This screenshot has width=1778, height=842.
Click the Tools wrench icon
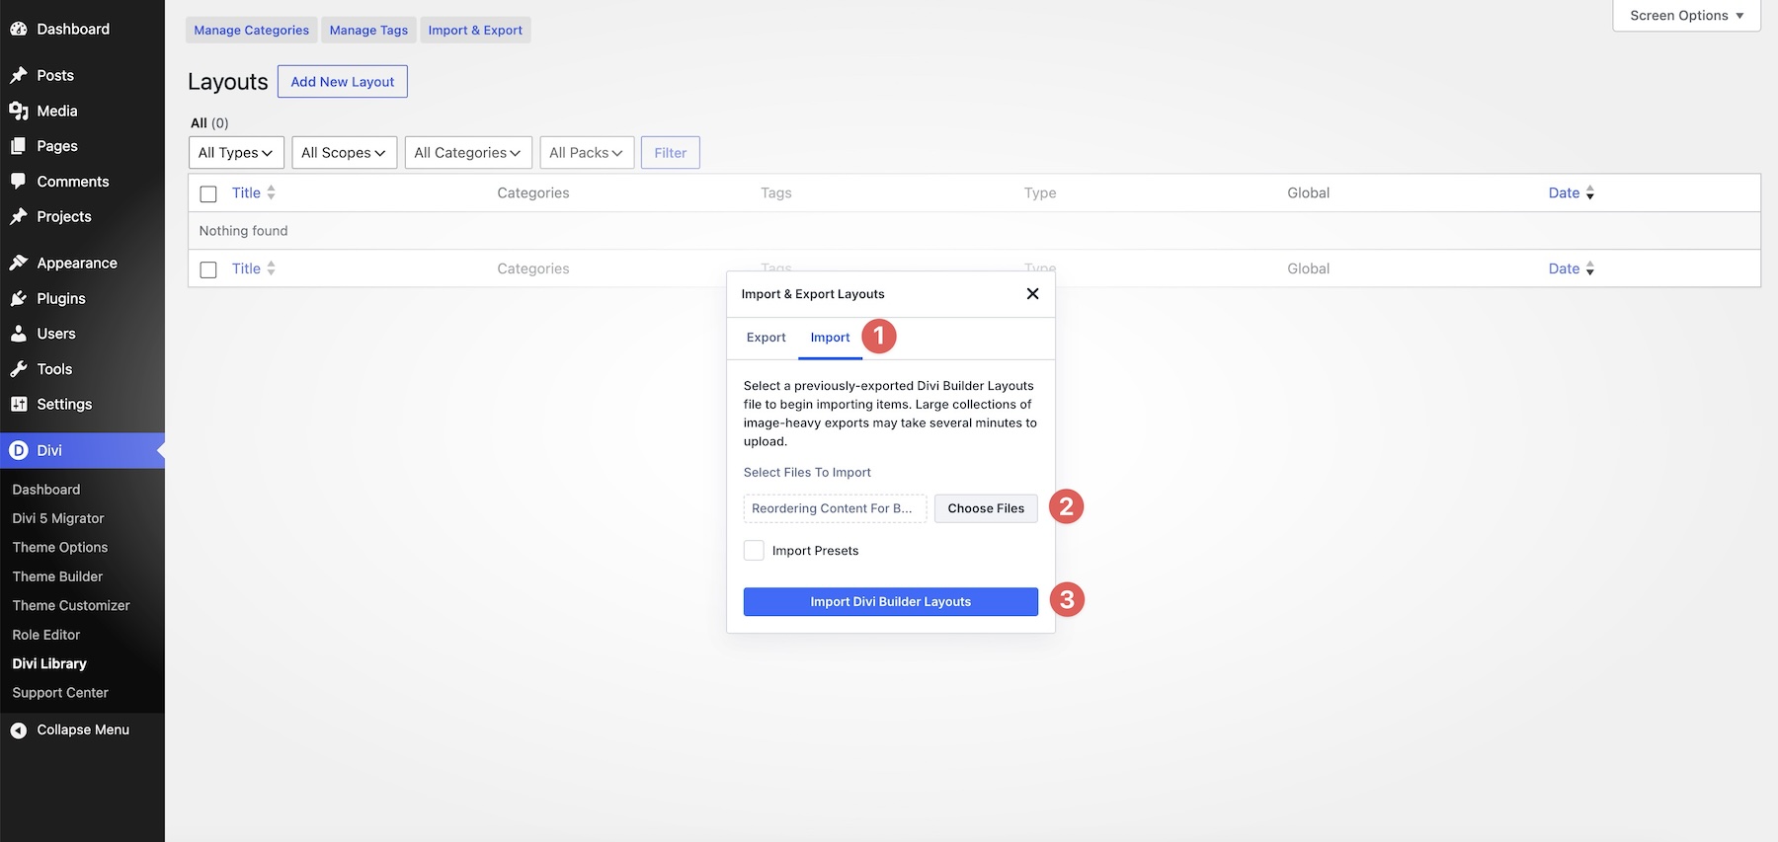(x=19, y=369)
